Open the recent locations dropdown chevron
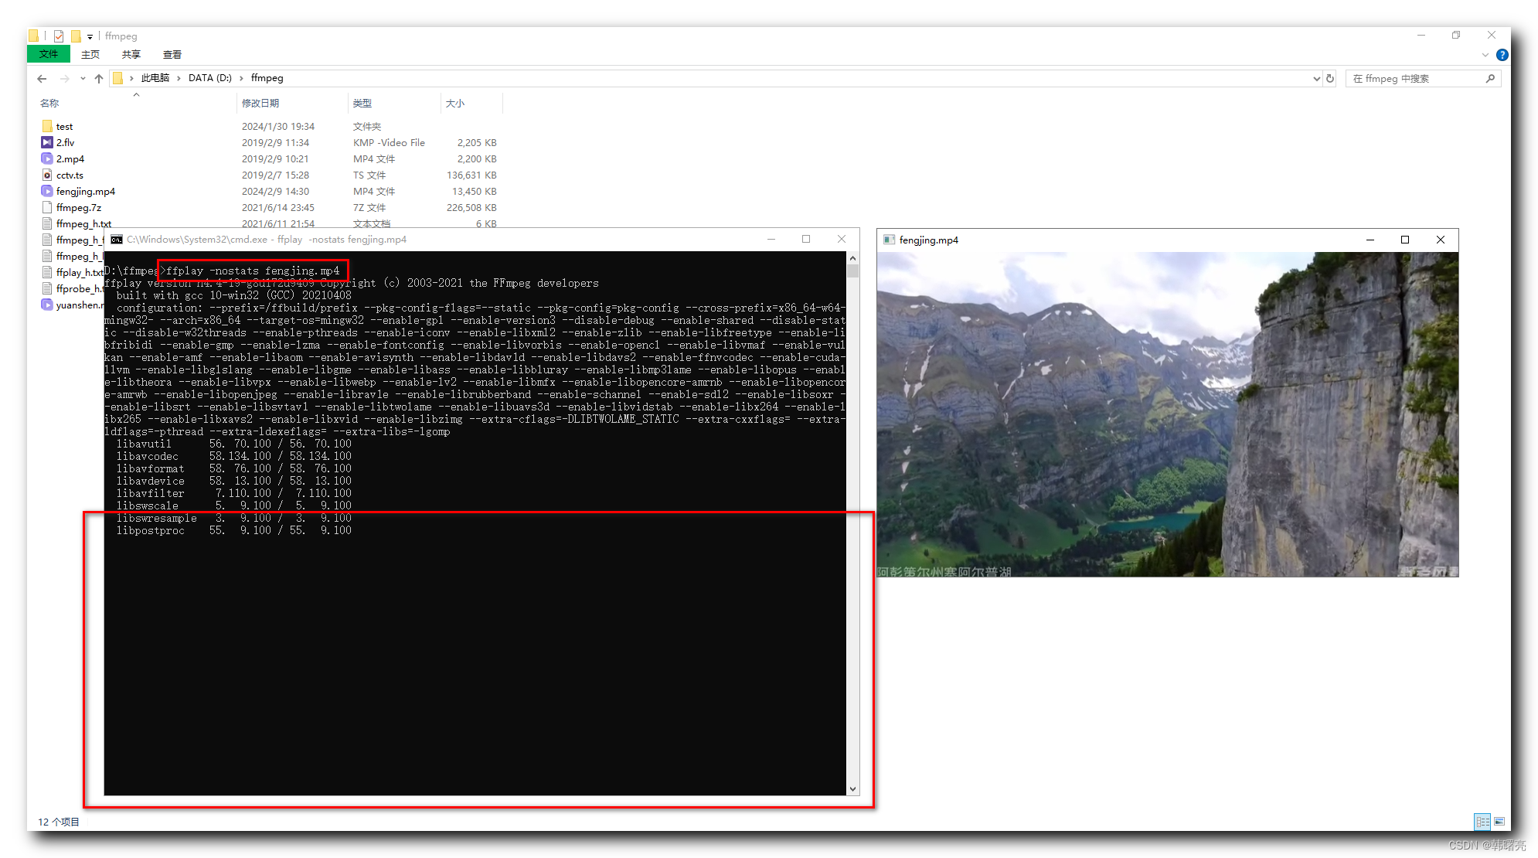This screenshot has height=858, width=1538. (83, 78)
